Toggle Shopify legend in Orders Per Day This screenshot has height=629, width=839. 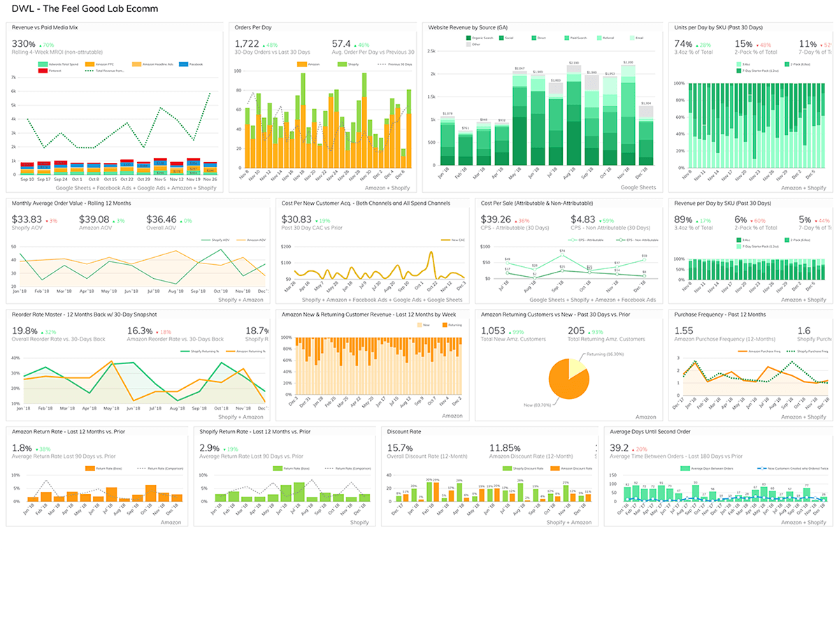point(343,64)
